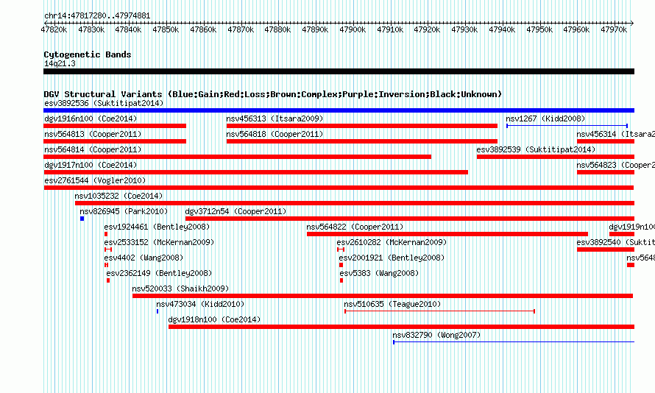Click the nsv1267 (Kidd2008) label
The width and height of the screenshot is (655, 393).
point(545,118)
